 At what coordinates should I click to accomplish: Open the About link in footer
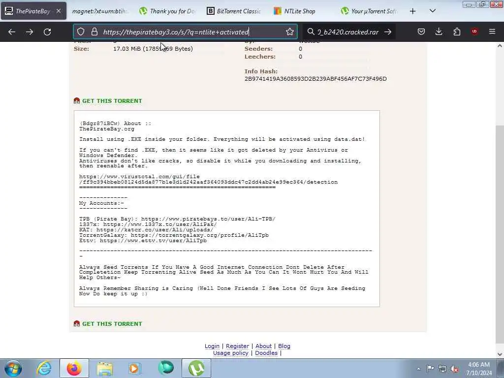pyautogui.click(x=264, y=346)
